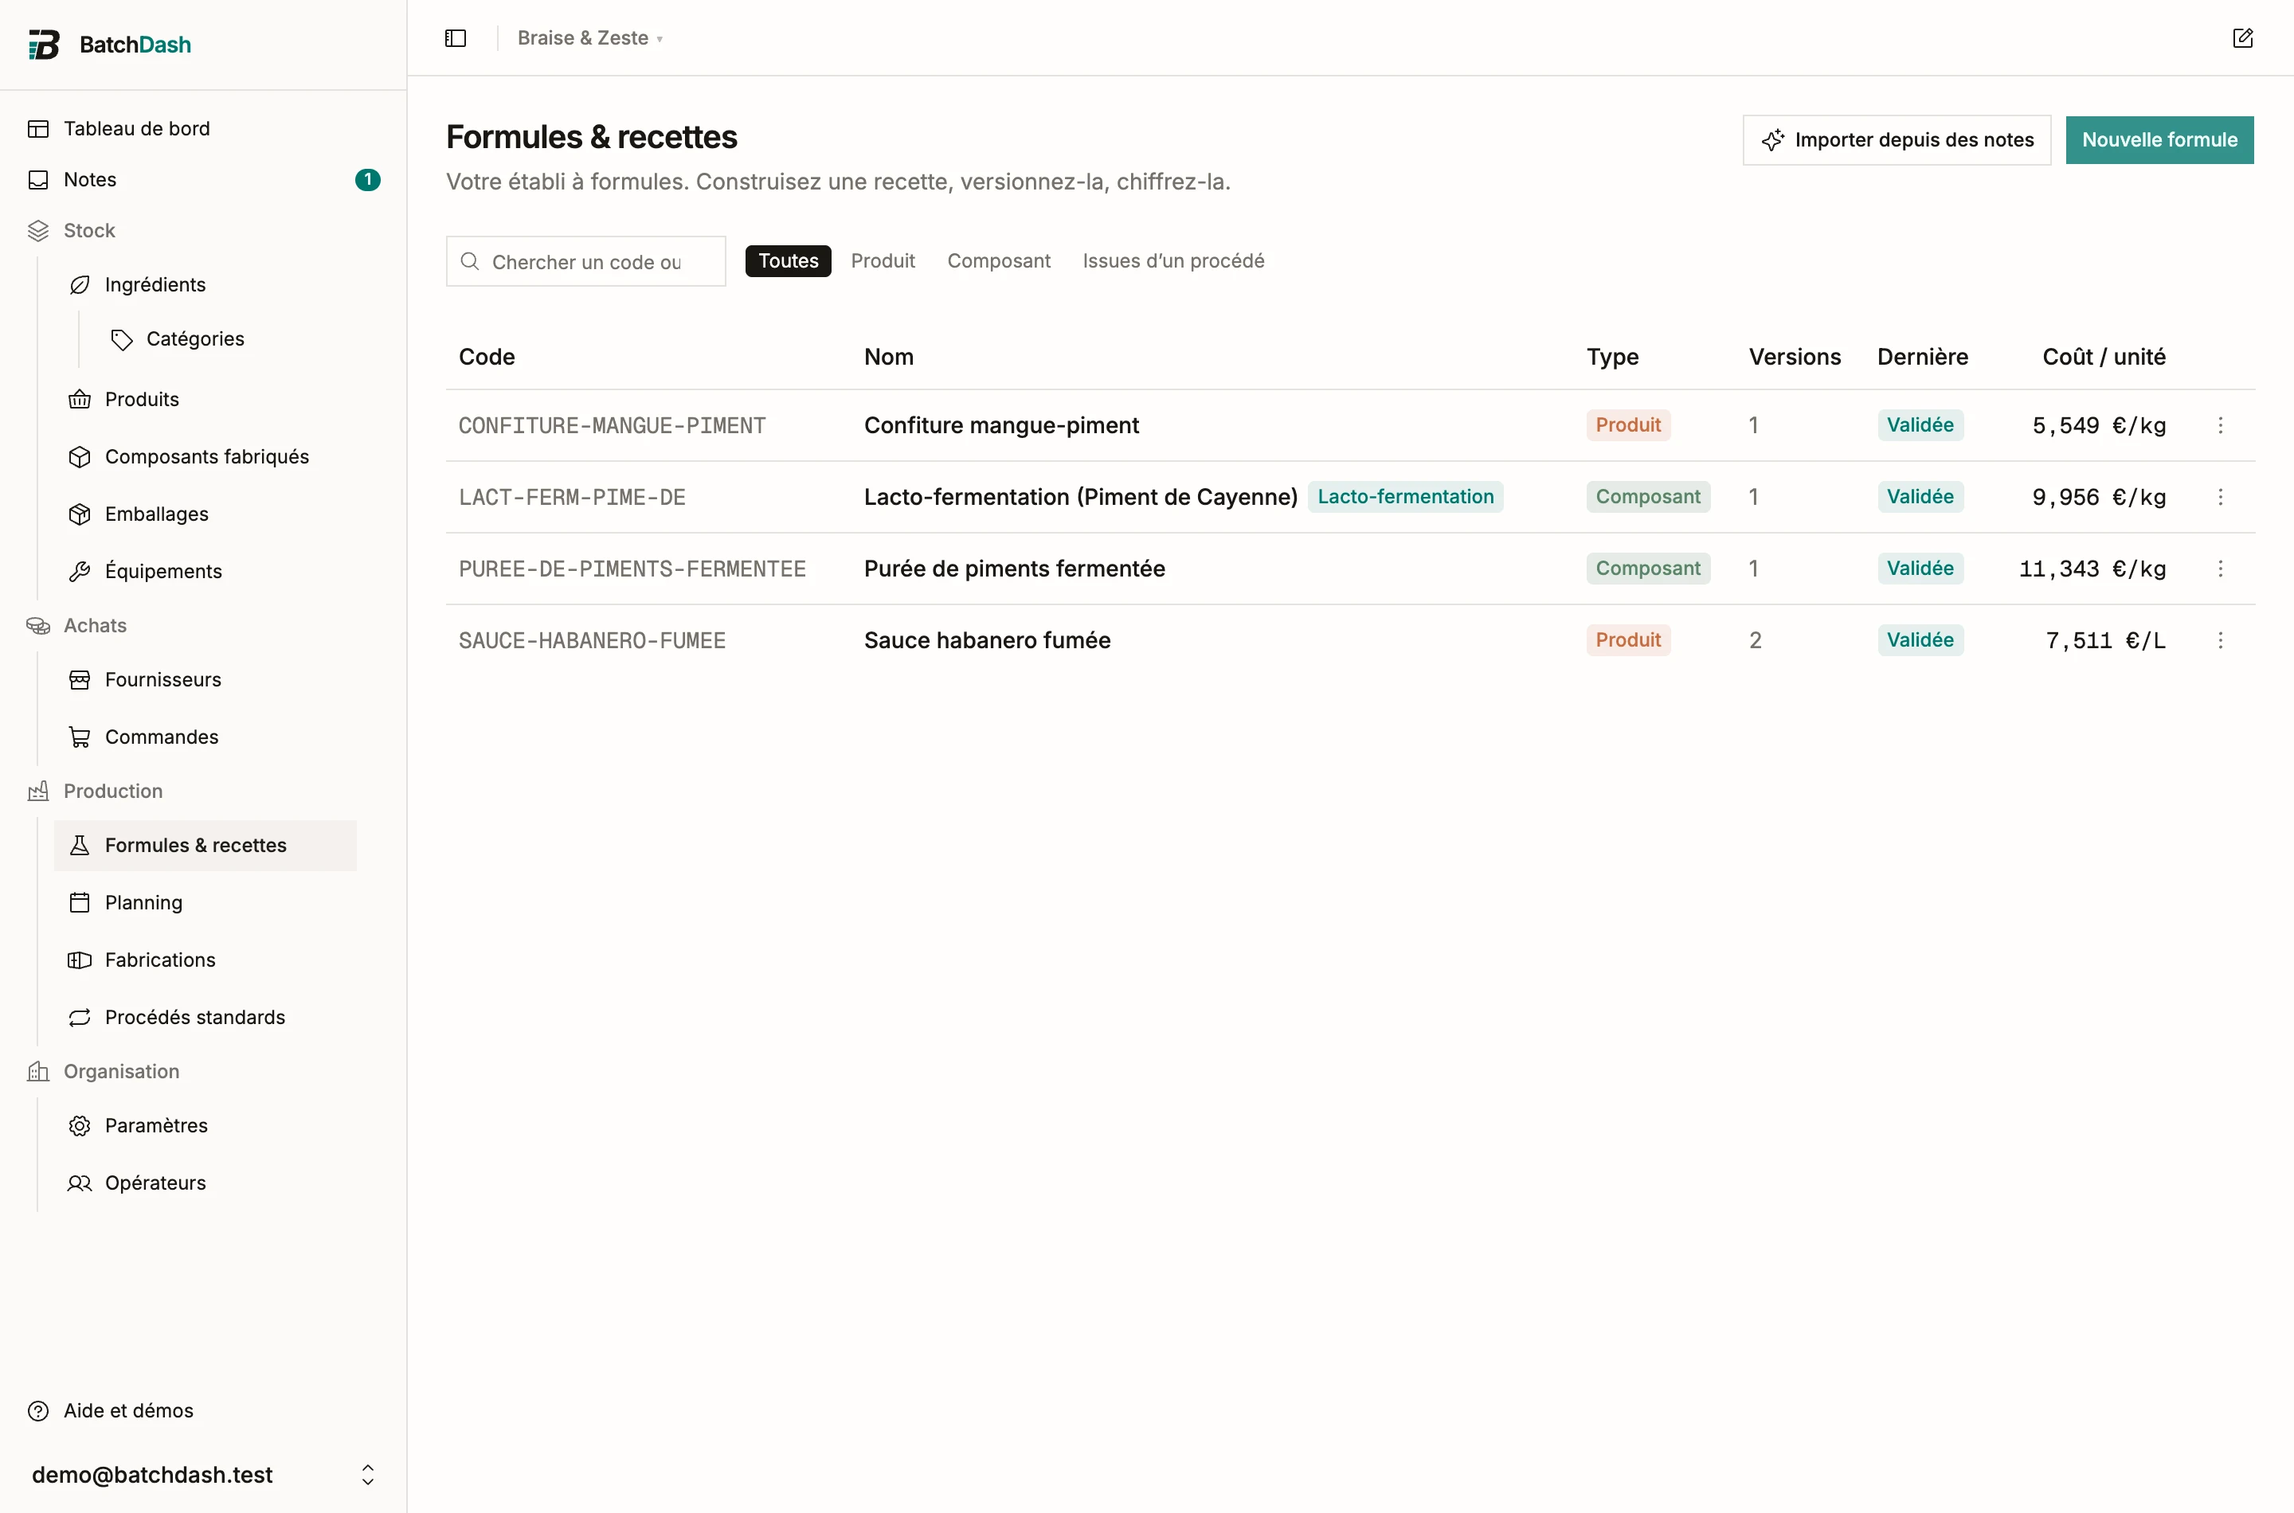Select the Issues d'un procédé filter
The image size is (2294, 1513).
coord(1172,260)
